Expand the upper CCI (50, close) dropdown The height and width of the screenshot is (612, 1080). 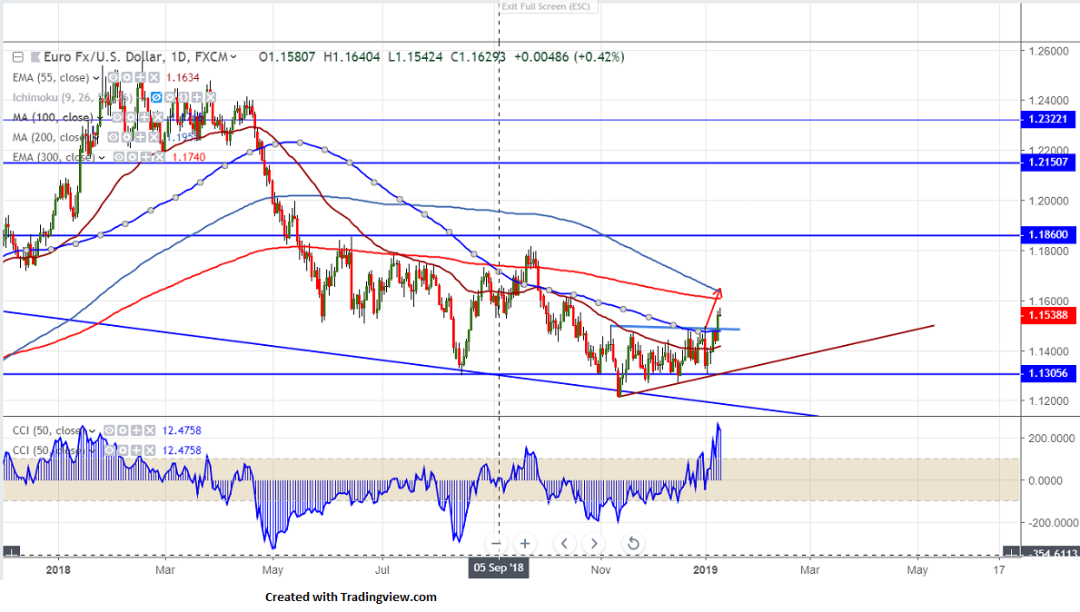click(93, 431)
